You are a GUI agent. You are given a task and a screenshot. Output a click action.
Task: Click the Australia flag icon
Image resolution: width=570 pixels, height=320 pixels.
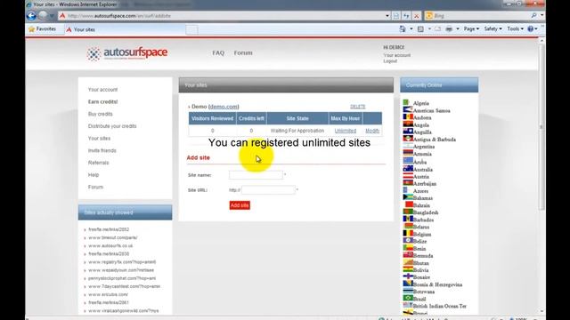[x=408, y=168]
